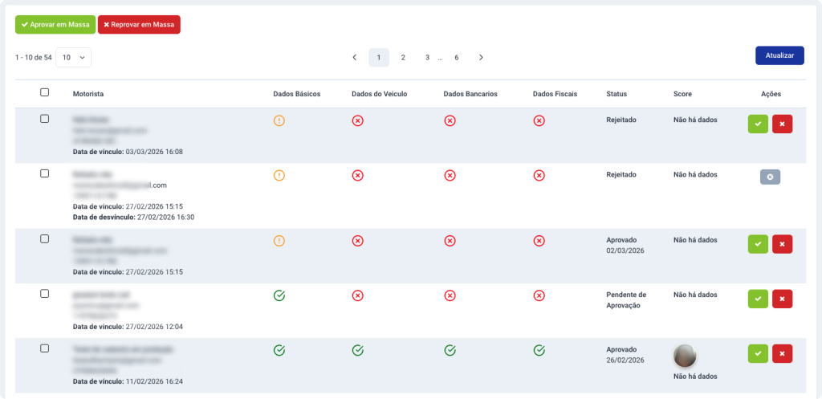The image size is (822, 399).
Task: Click red reject icon for Pendente de Aprovação row
Action: pyautogui.click(x=782, y=299)
